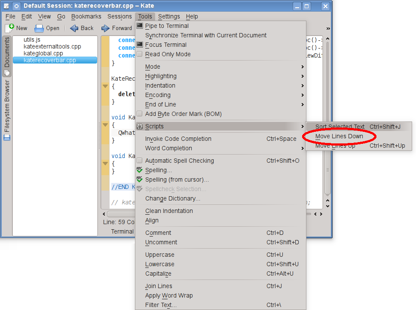Viewport: 416px width, 310px height.
Task: Click the vertical scrollbar down arrow
Action: [x=327, y=206]
